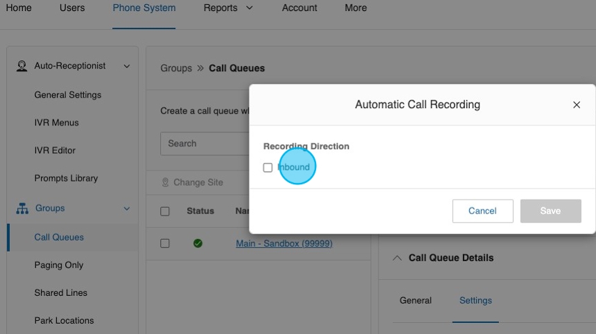596x334 pixels.
Task: Tick the select-all checkbox in table header
Action: [x=165, y=211]
